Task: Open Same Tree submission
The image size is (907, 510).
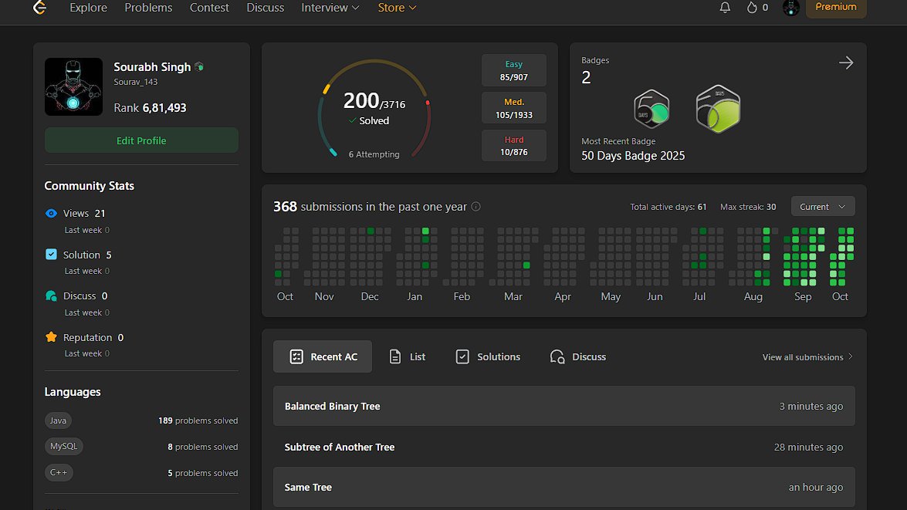Action: click(x=564, y=488)
